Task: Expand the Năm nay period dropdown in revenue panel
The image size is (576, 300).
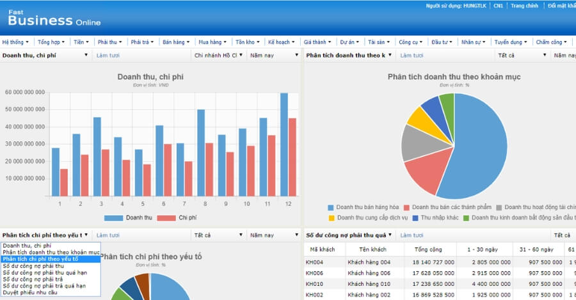Action: click(x=273, y=56)
